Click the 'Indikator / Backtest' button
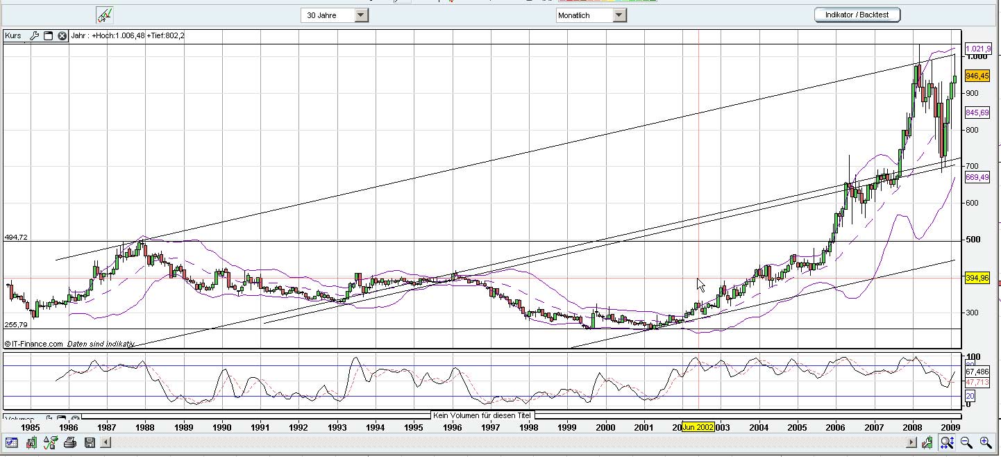The height and width of the screenshot is (457, 1001). 857,13
